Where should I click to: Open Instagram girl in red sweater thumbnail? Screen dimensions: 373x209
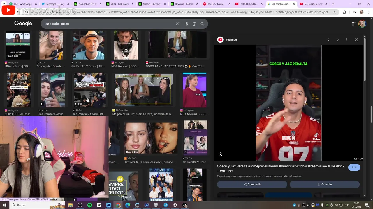coord(194,90)
